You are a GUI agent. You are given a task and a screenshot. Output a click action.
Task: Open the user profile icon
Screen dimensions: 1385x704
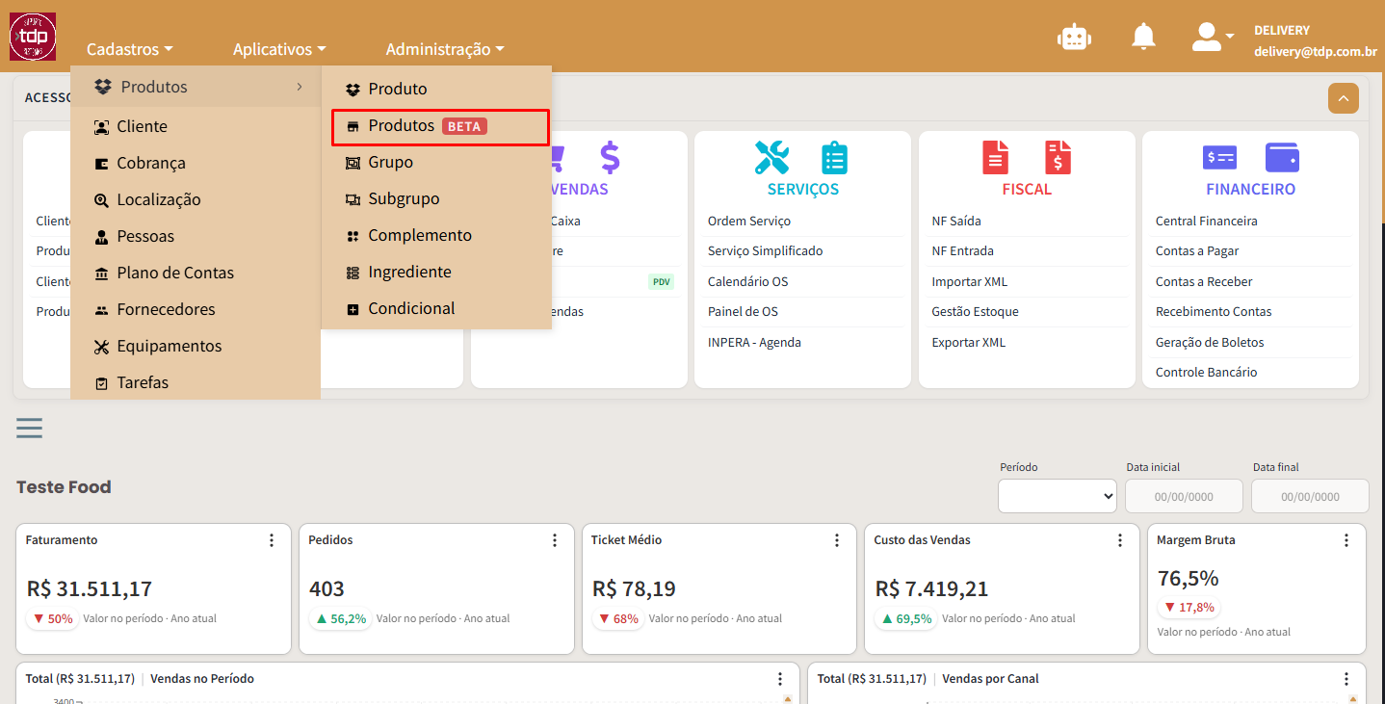click(1206, 37)
